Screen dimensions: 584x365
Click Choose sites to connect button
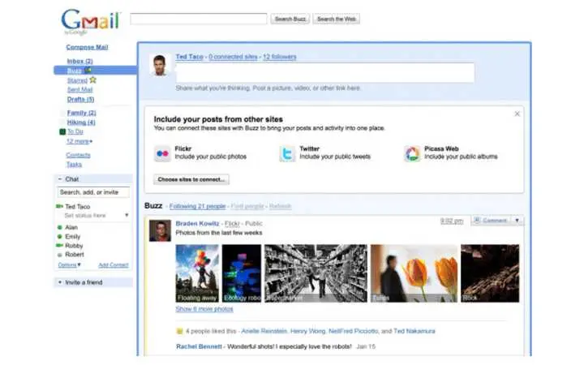(191, 179)
